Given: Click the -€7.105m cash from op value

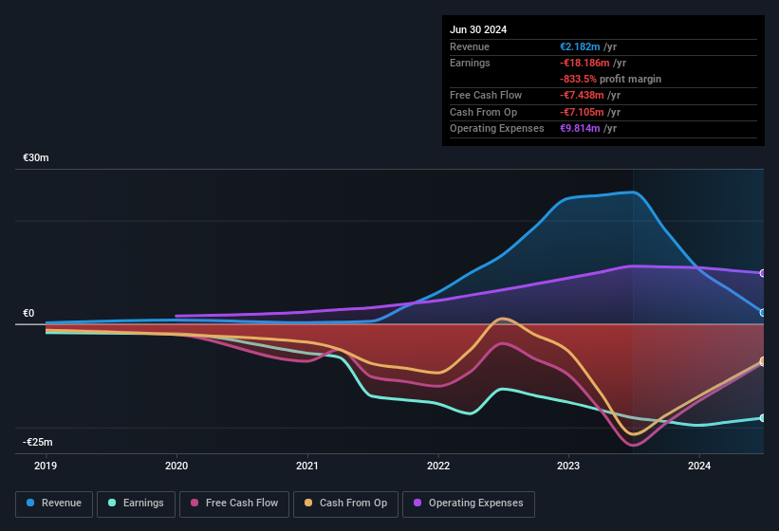Looking at the screenshot, I should tap(582, 112).
